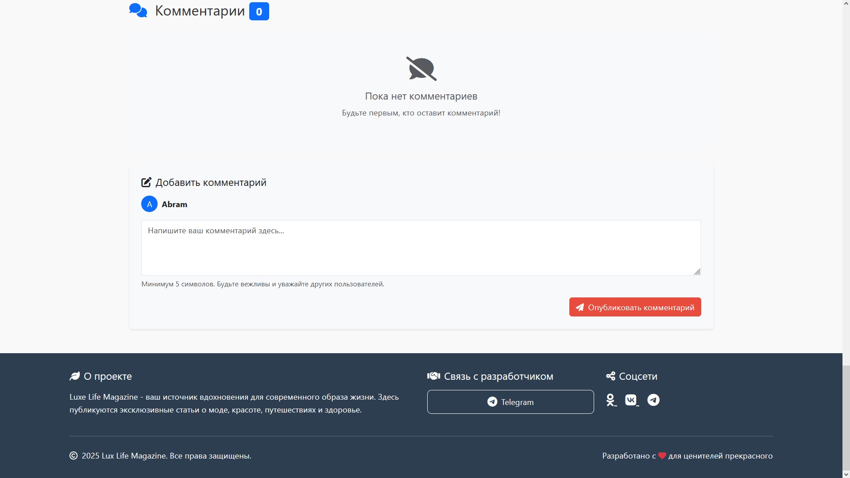Click the edit pencil icon beside Добавить комментарий

point(146,182)
